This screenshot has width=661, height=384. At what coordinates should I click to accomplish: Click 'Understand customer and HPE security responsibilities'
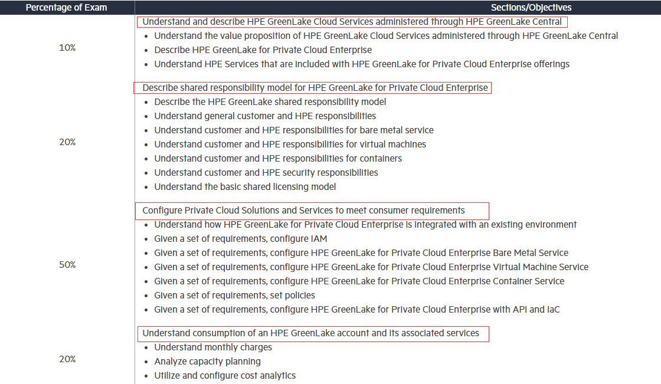coord(266,173)
